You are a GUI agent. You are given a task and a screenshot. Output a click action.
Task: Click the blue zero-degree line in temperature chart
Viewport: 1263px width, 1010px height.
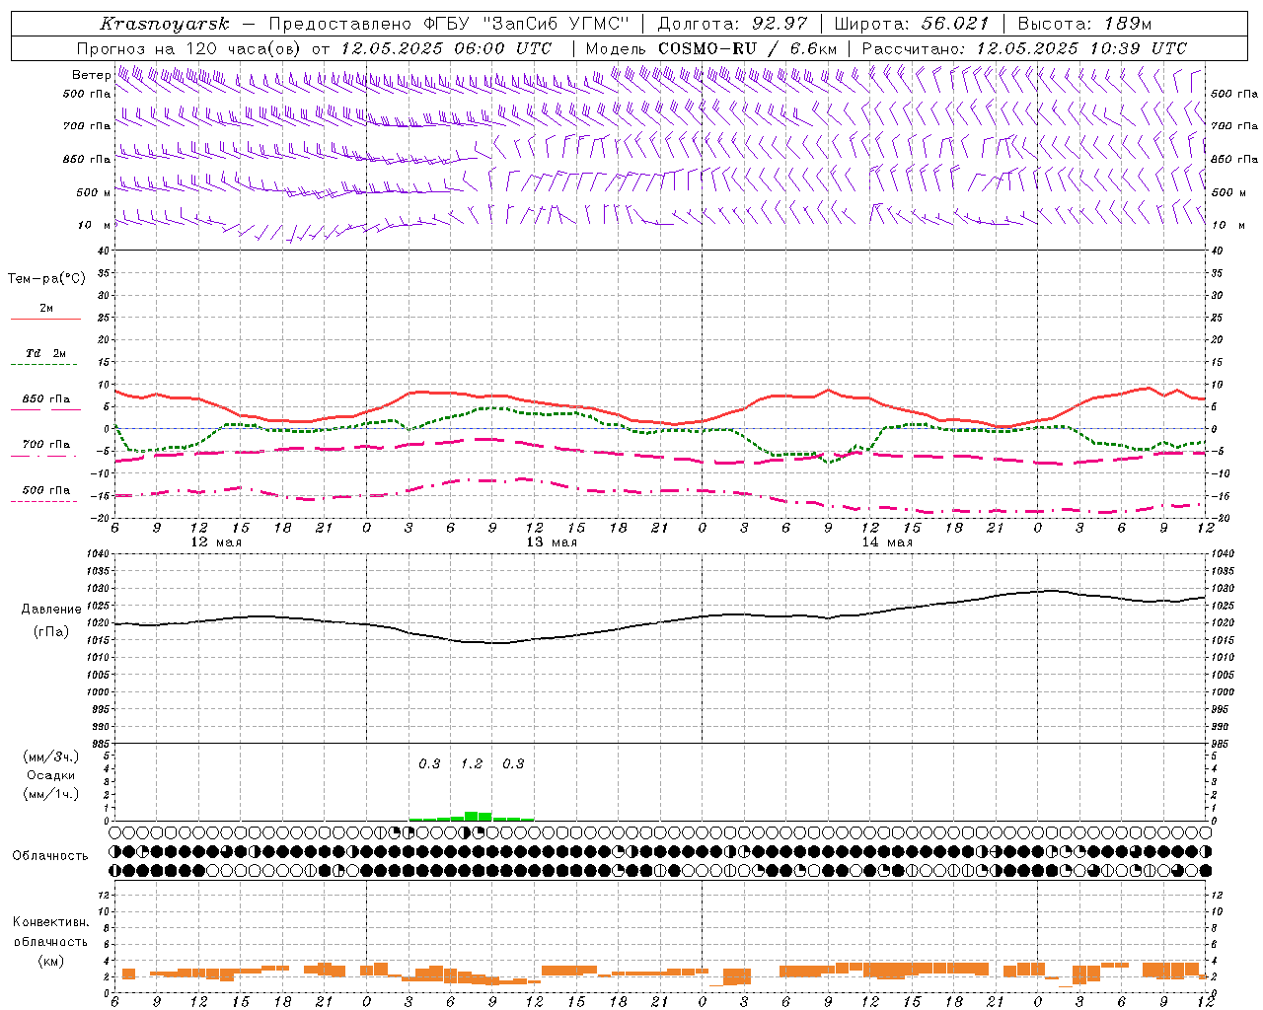(x=660, y=428)
